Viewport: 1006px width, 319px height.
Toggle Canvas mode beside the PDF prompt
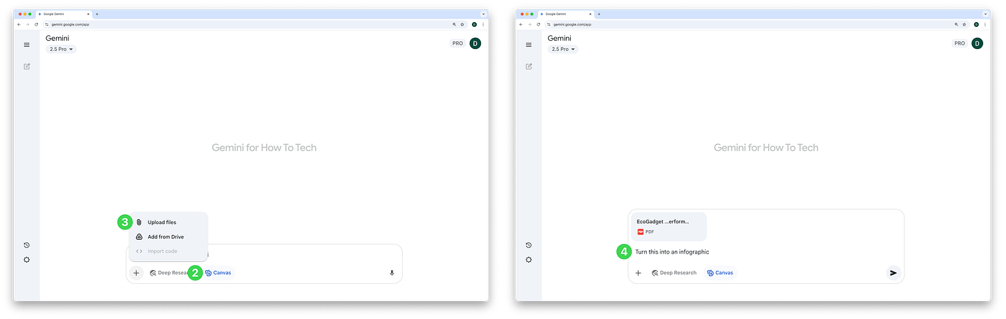pos(721,273)
